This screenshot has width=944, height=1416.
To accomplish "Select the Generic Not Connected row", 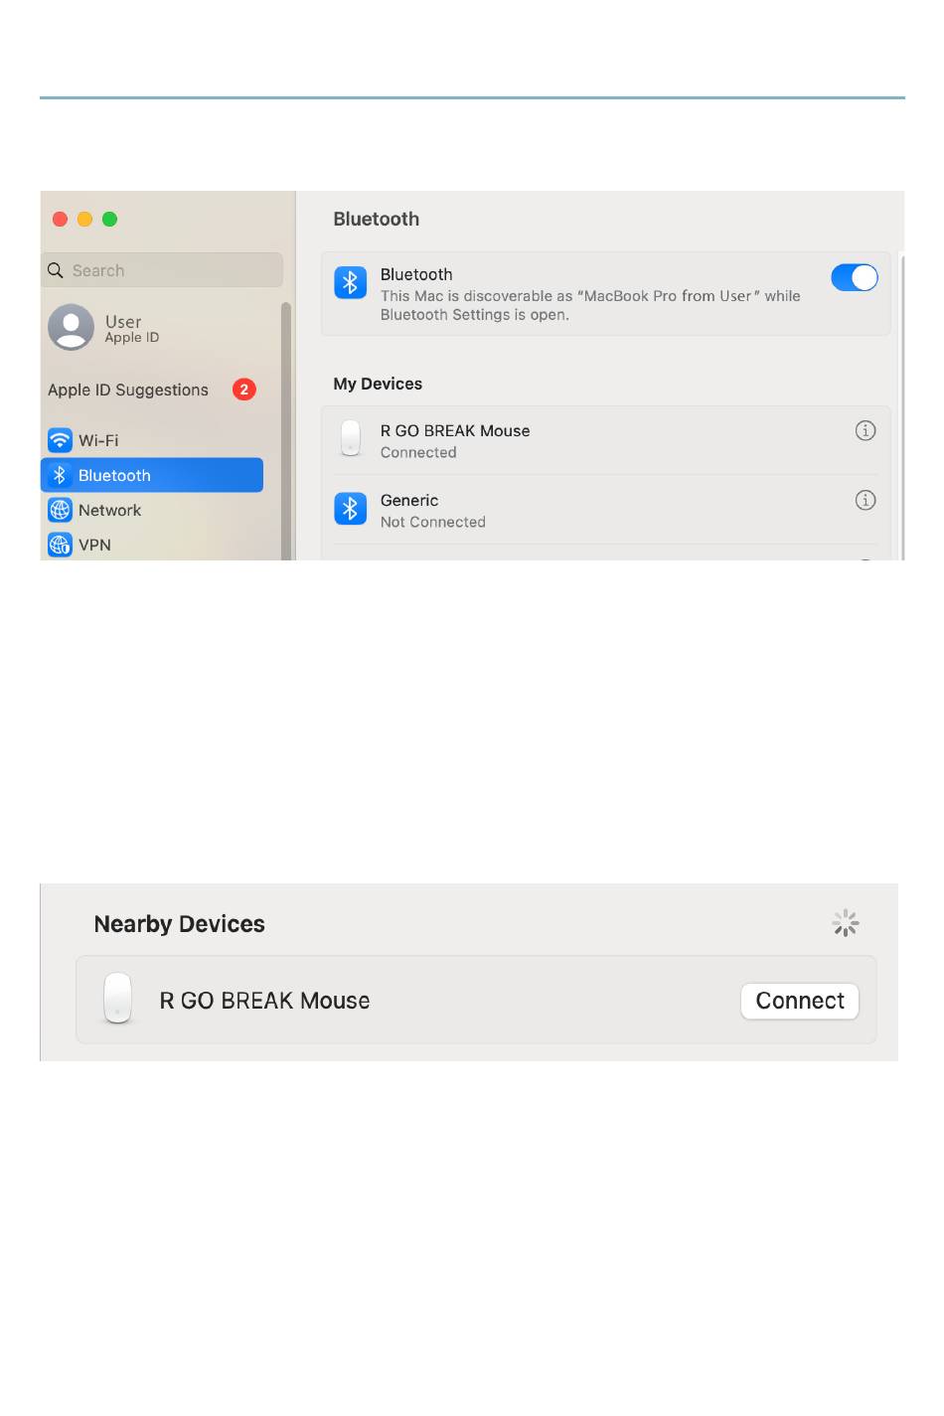I will click(606, 510).
